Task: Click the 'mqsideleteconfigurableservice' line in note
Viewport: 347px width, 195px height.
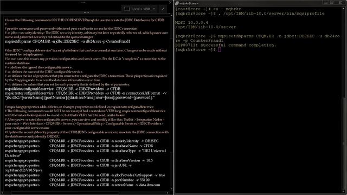Action: tap(63, 89)
